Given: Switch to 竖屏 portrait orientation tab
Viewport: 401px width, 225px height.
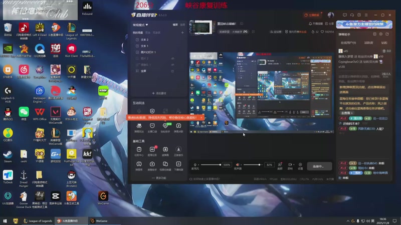Looking at the screenshot, I should click(182, 24).
